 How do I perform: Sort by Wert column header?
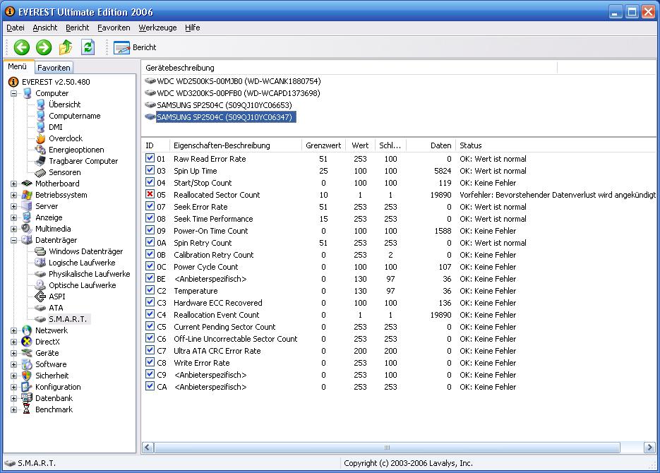[x=360, y=145]
